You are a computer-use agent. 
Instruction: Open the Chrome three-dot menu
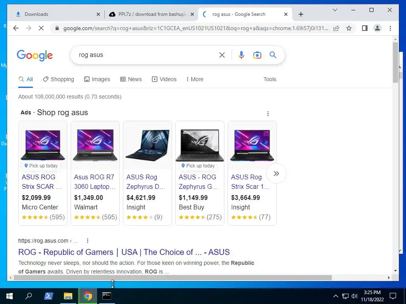point(390,28)
